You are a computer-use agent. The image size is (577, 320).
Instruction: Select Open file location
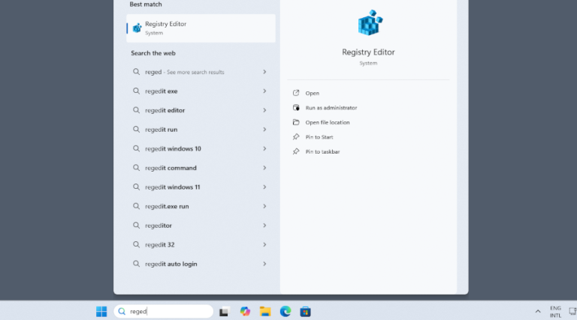(x=327, y=122)
